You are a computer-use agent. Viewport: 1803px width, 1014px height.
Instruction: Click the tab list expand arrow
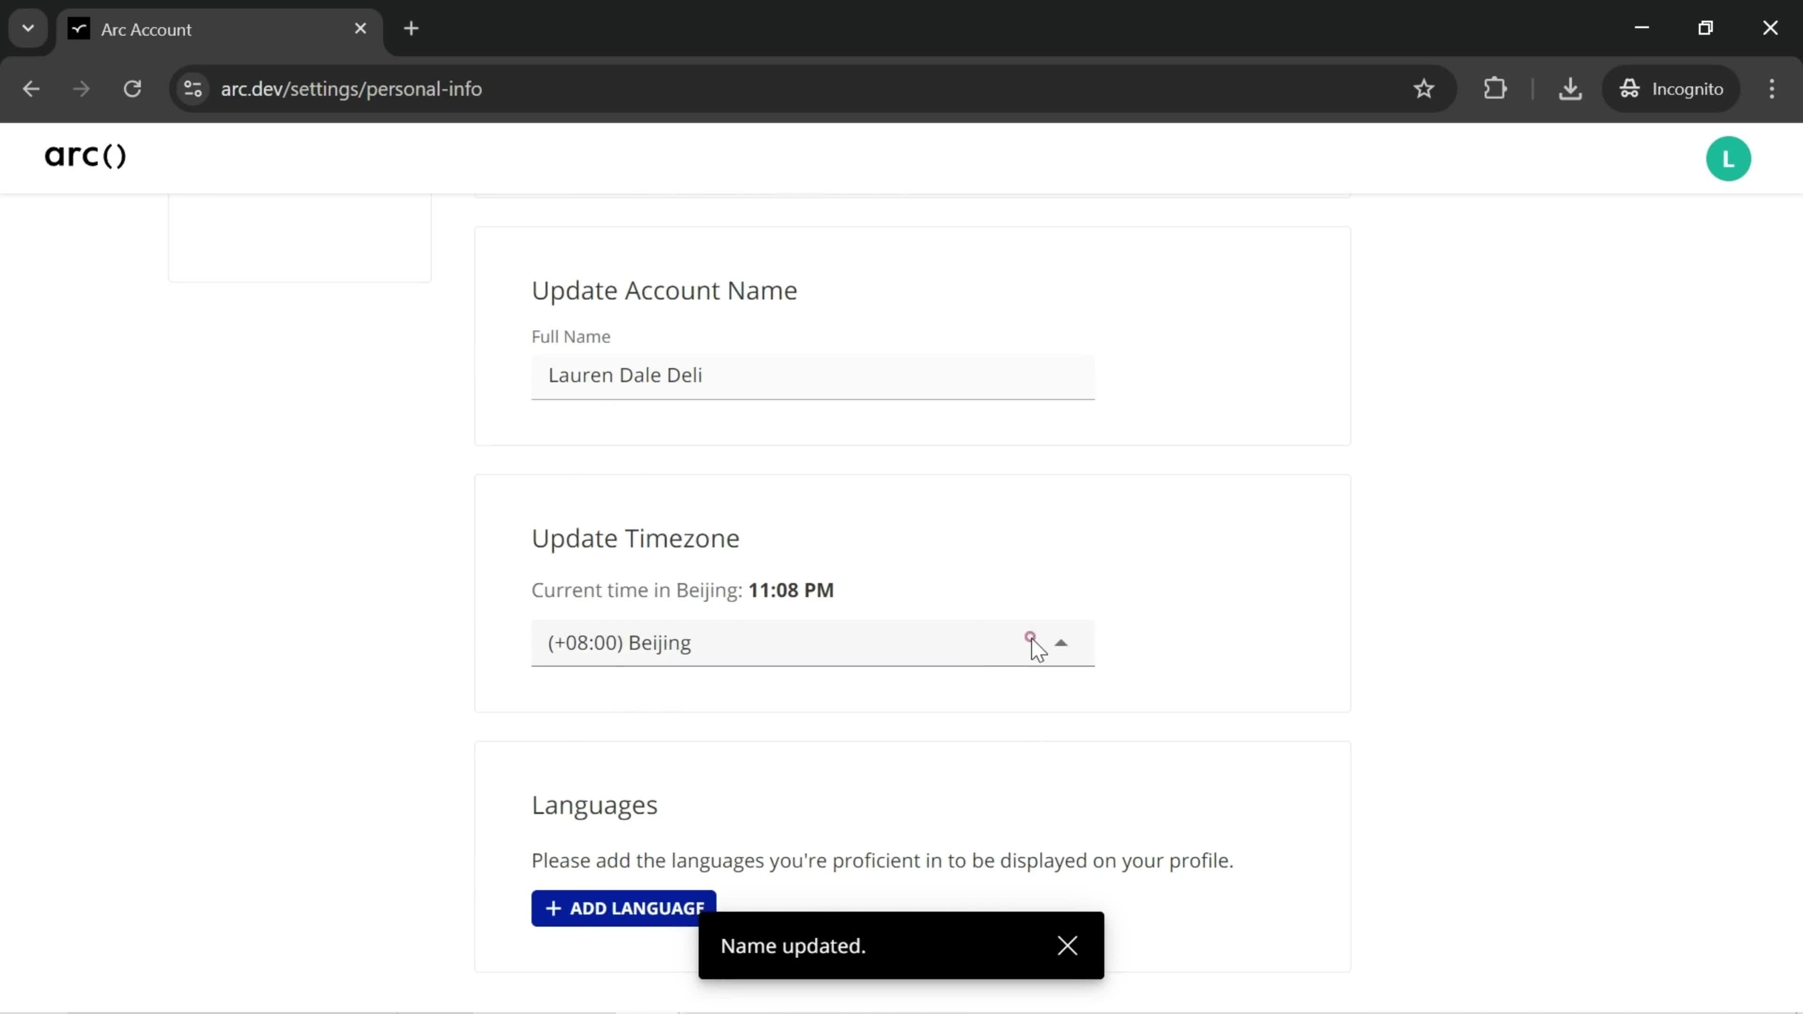point(27,27)
